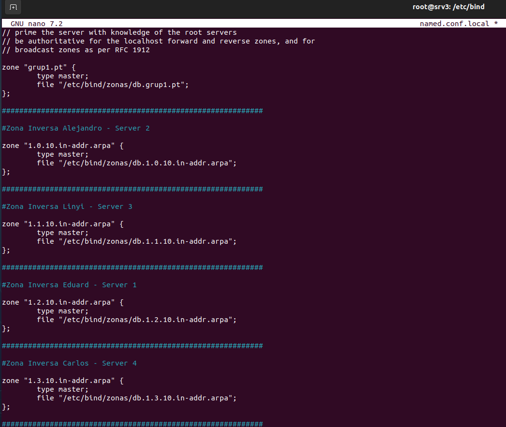Place cursor on zone "1.1.10.in-addr.arpa" line
Viewport: 506px width, 427px height.
63,224
